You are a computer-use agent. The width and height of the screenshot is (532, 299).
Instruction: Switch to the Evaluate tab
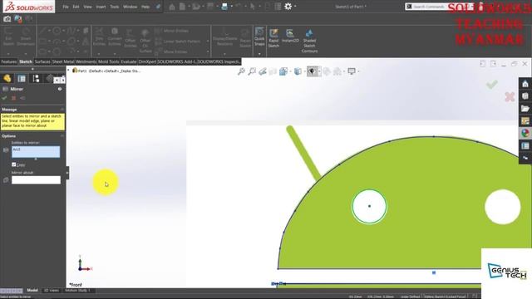[129, 61]
